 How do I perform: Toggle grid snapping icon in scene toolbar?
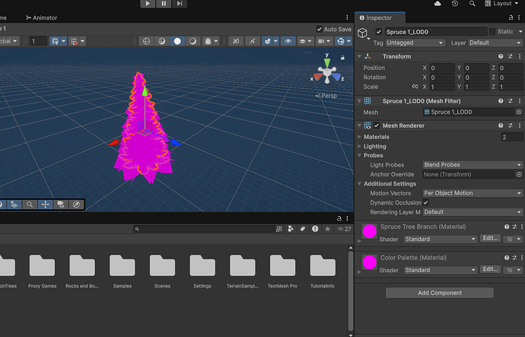pos(55,41)
